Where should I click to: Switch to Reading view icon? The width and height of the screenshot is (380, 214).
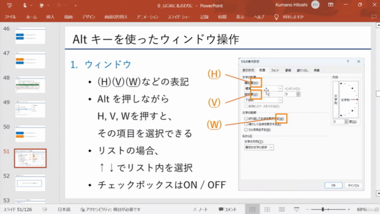coord(281,209)
